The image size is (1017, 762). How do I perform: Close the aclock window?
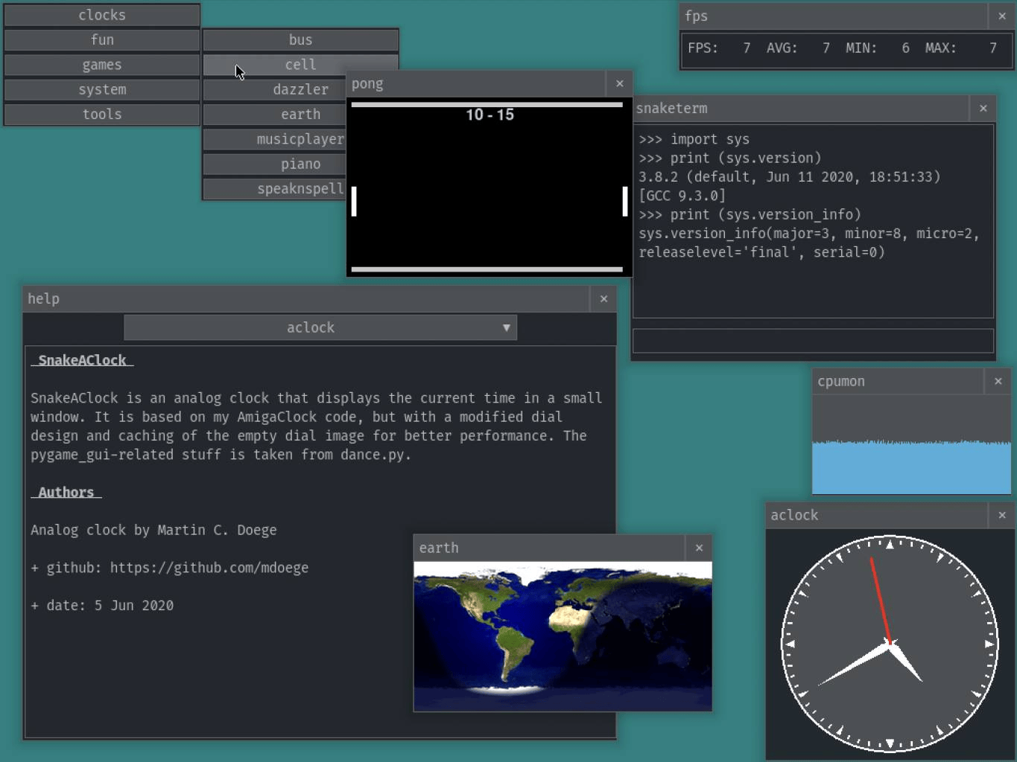(1001, 515)
